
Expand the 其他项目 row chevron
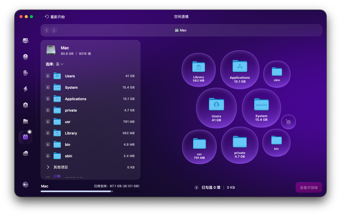click(x=48, y=167)
